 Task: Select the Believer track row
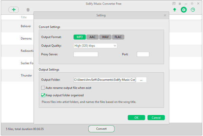pyautogui.click(x=17, y=26)
